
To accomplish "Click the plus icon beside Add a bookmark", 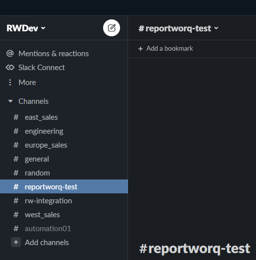I will point(140,49).
